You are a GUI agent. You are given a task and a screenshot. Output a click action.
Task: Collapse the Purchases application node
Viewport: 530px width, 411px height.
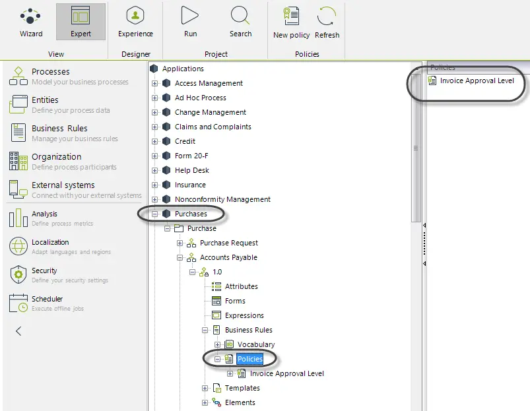pyautogui.click(x=155, y=214)
